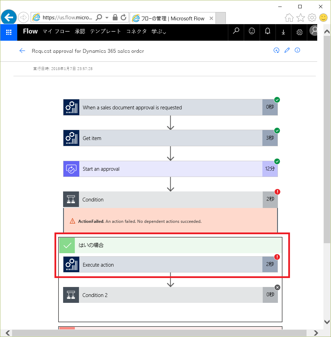Click the horizontal scrollbar left arrow

coord(8,333)
